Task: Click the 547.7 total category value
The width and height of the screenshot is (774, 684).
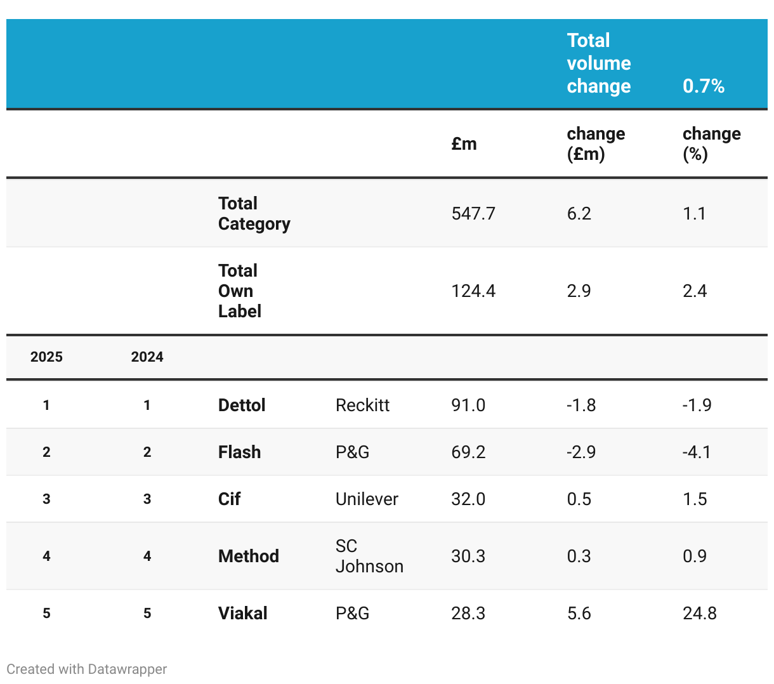Action: coord(473,213)
